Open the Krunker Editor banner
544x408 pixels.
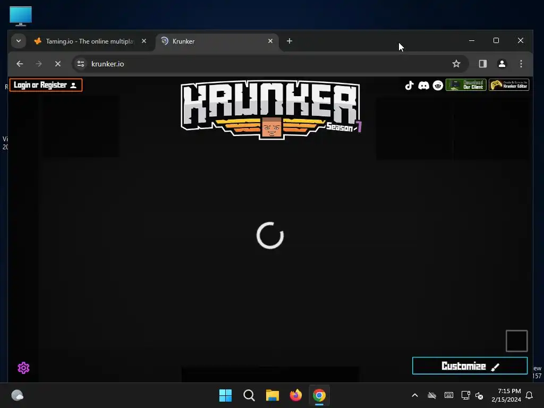509,85
